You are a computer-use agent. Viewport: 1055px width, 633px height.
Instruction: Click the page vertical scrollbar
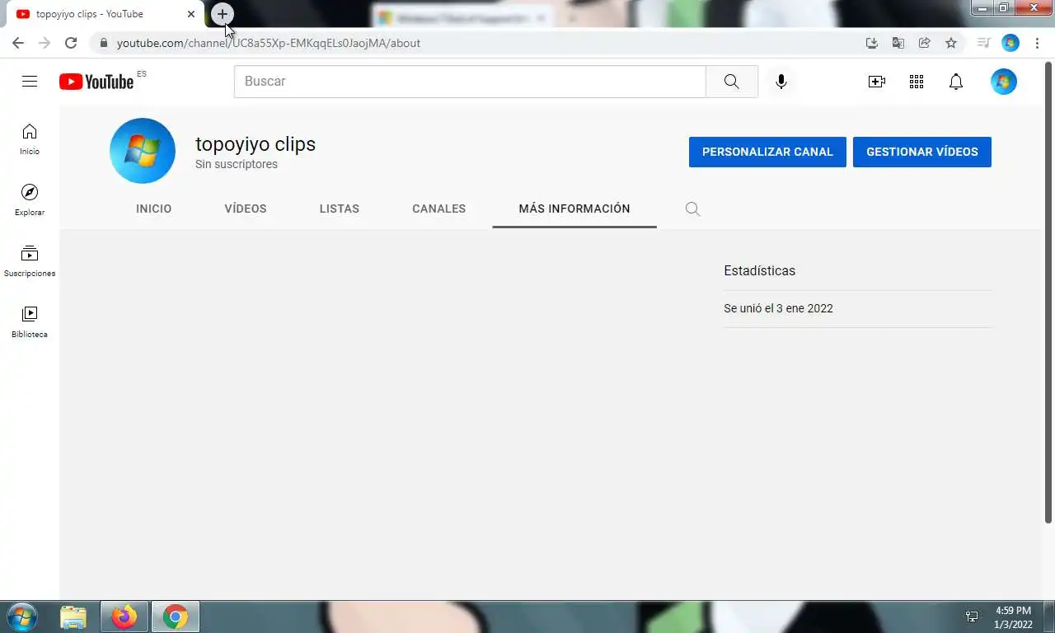click(x=1048, y=293)
